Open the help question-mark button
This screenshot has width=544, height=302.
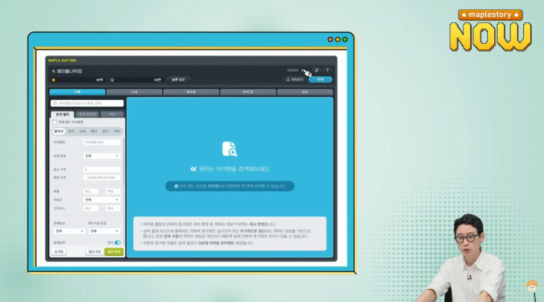tap(327, 71)
